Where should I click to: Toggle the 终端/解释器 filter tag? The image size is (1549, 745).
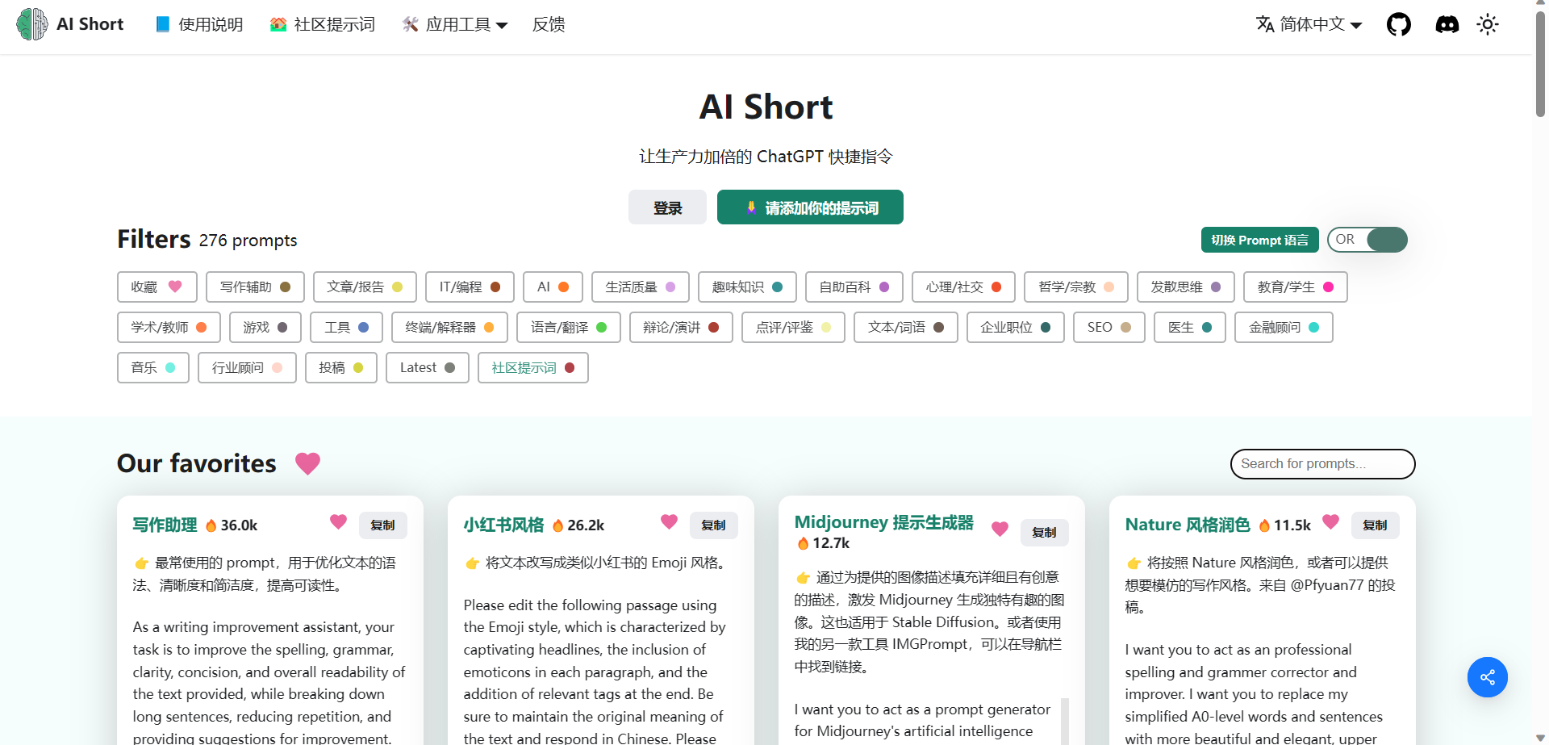click(x=449, y=328)
